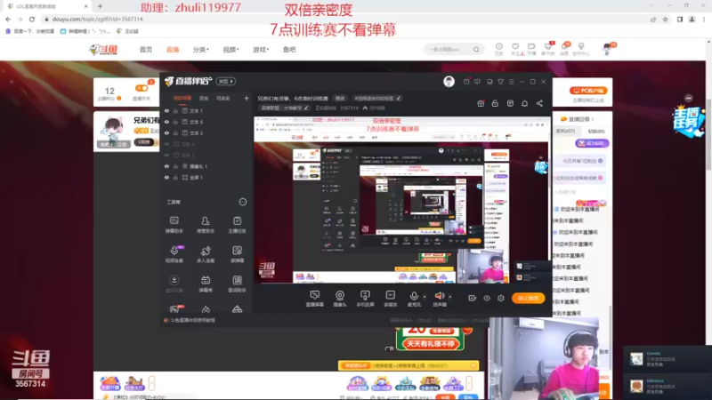
Task: Open the 虚拟形象 download tool icon
Action: [x=174, y=284]
